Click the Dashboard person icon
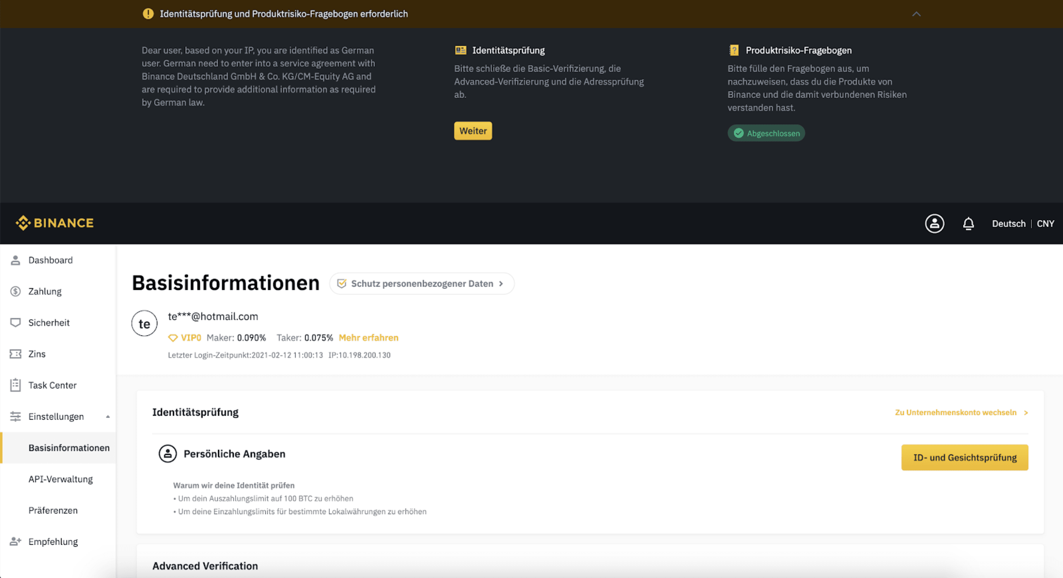Image resolution: width=1063 pixels, height=578 pixels. [15, 260]
